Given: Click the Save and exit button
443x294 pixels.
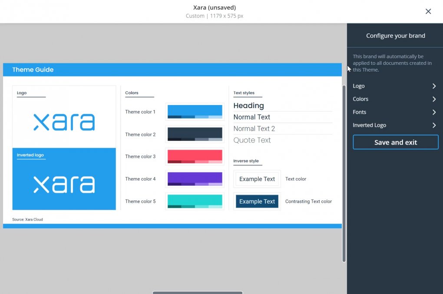Looking at the screenshot, I should point(396,142).
